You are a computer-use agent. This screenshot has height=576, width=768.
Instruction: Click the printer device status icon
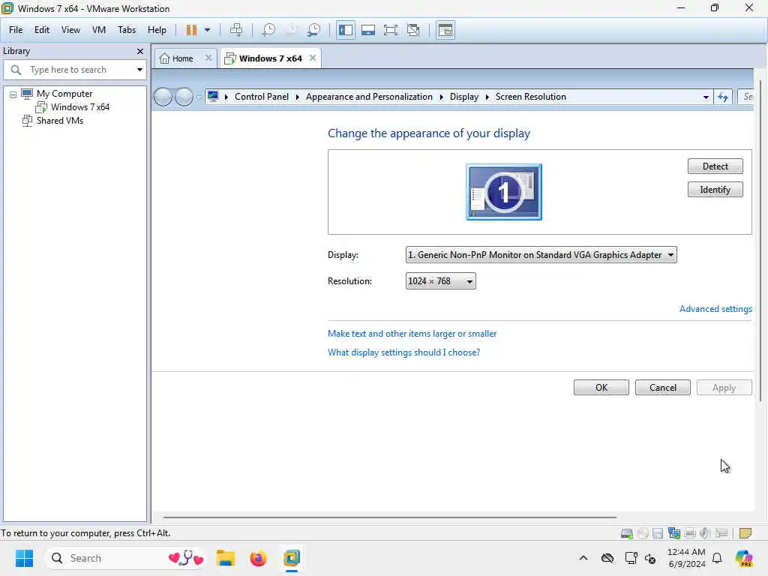[690, 533]
